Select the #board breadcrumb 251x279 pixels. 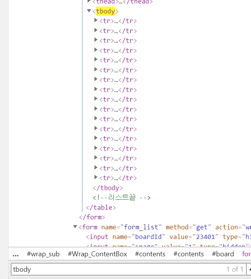point(223,254)
